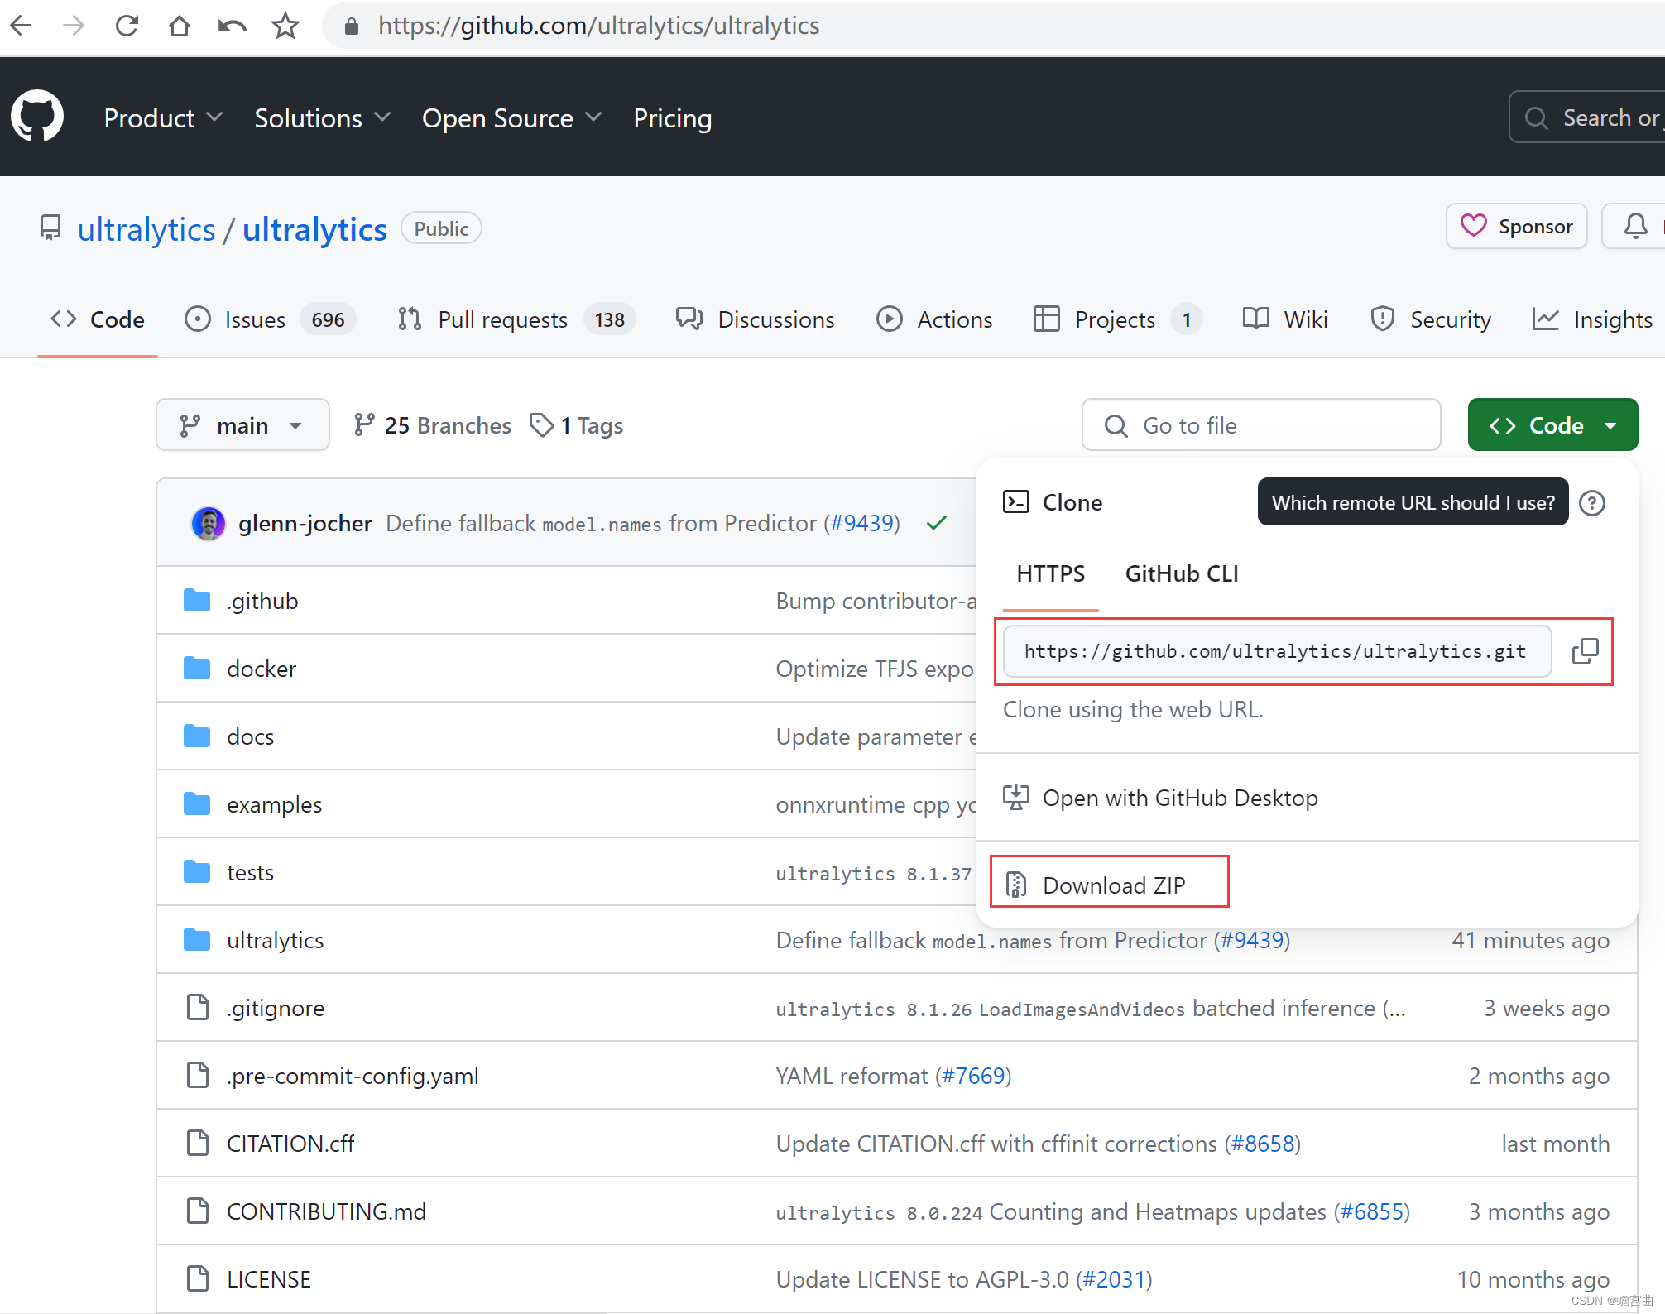Click the copy URL icon in clone dialog
1665x1314 pixels.
(1584, 650)
